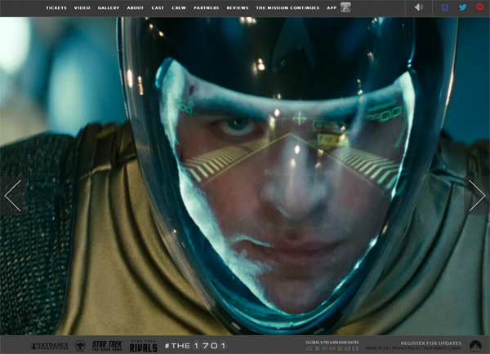Click the Skydance Productions logo
The height and width of the screenshot is (354, 490).
[x=50, y=346]
